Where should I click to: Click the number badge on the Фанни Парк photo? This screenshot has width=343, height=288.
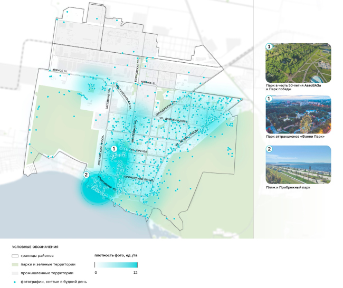pyautogui.click(x=269, y=99)
